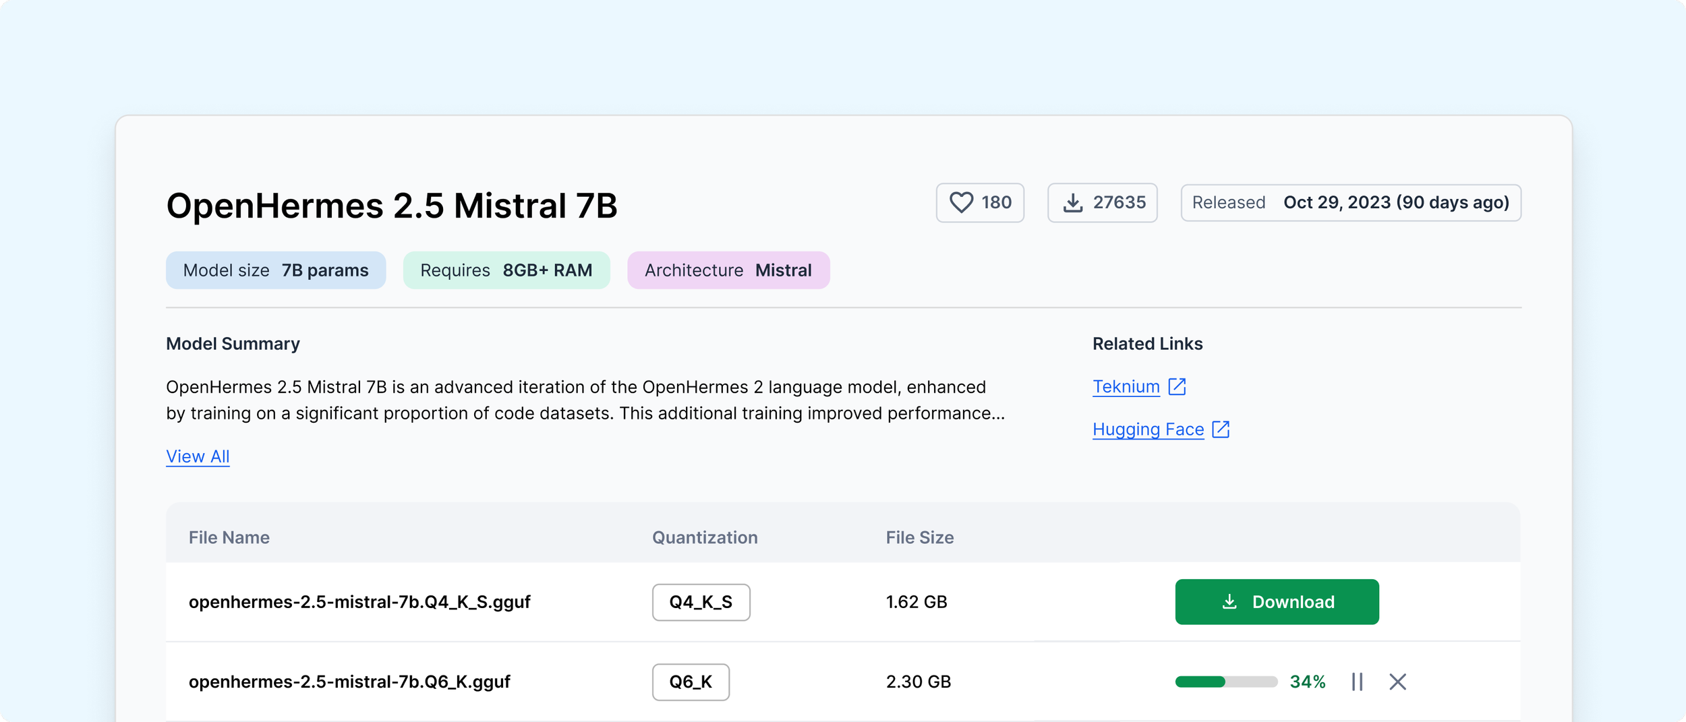Click the heart icon to like the model

point(961,202)
